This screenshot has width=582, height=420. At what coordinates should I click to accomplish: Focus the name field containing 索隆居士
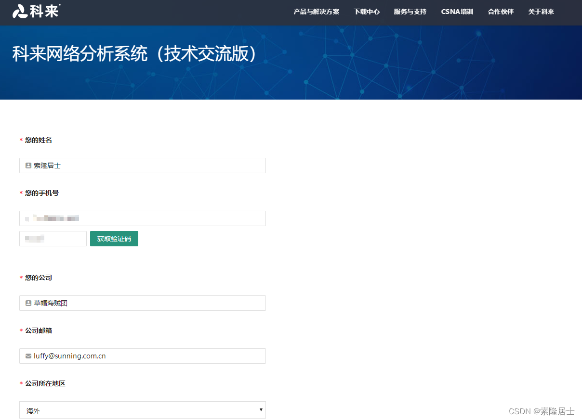pyautogui.click(x=143, y=165)
